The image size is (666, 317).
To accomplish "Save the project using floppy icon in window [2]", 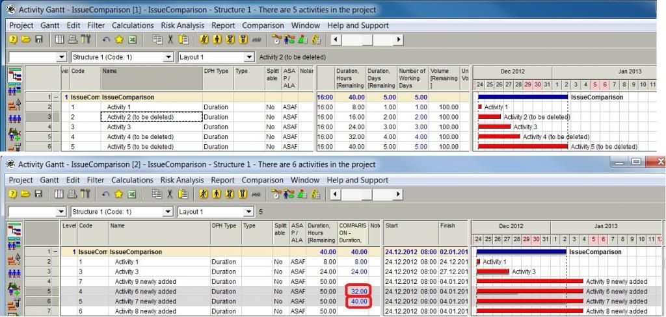I will (x=38, y=194).
